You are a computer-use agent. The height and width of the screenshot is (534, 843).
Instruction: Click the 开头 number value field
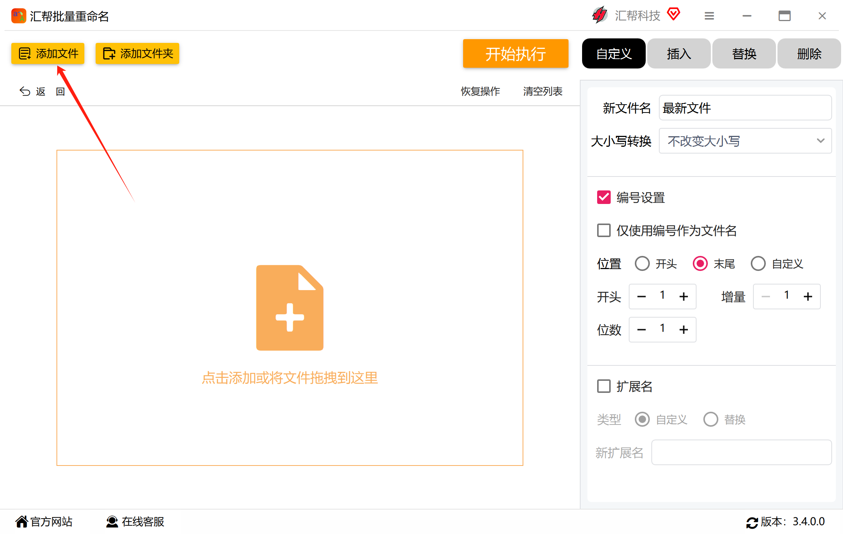663,295
